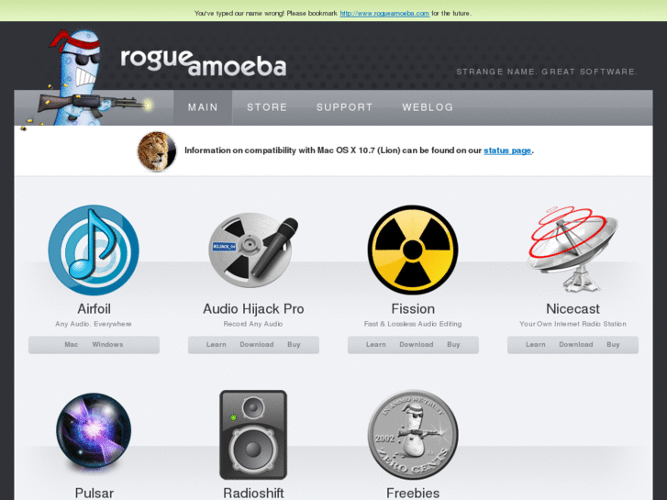The width and height of the screenshot is (667, 500).
Task: Select Mac under Airfoil
Action: click(71, 344)
